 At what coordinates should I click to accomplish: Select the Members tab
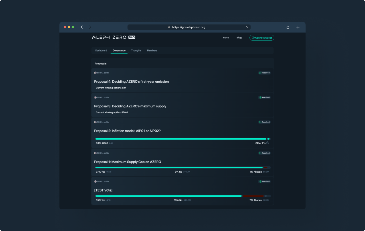pyautogui.click(x=152, y=50)
